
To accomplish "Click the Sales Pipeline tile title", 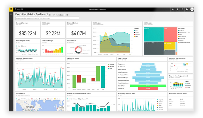I will (x=122, y=58).
